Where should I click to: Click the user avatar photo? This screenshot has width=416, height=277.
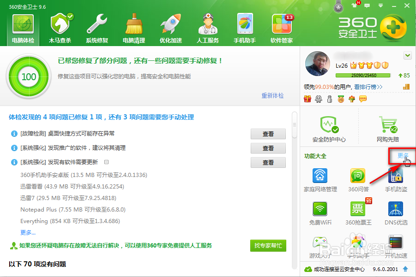pyautogui.click(x=318, y=64)
